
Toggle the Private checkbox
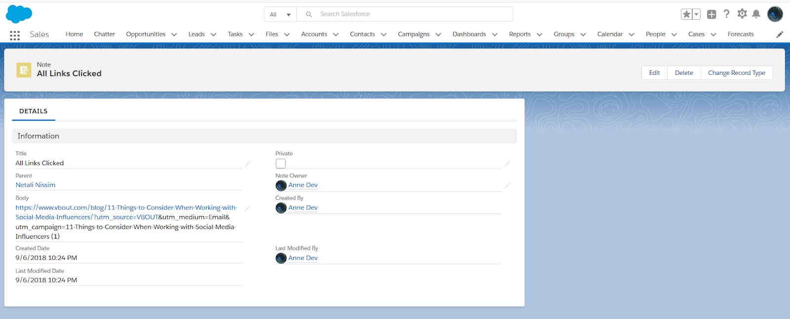click(x=280, y=163)
